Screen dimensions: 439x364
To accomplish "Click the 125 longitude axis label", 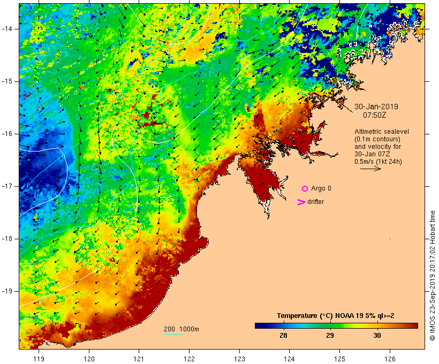I will (339, 359).
